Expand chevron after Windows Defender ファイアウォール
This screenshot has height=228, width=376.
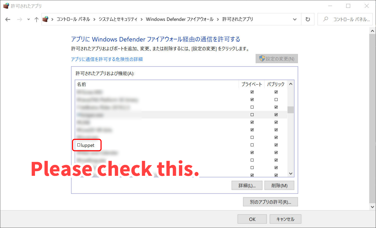click(218, 19)
